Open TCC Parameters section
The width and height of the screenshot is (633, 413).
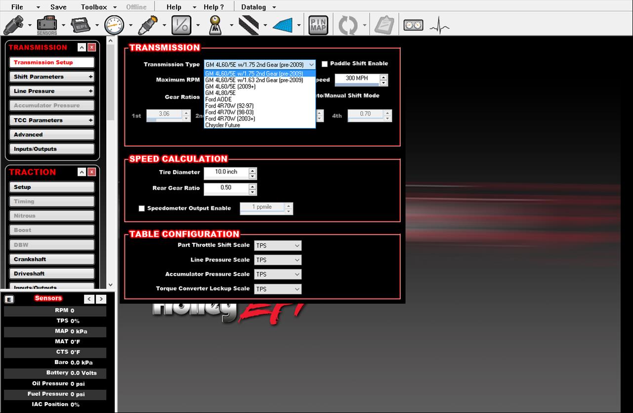pos(51,121)
